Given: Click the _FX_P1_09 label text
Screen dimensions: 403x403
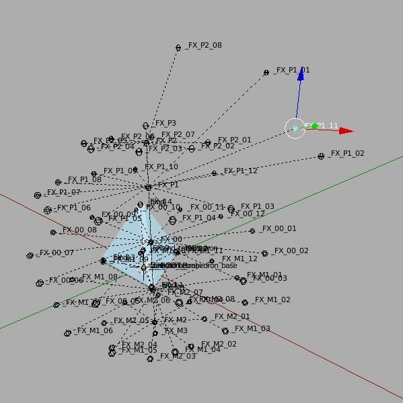Looking at the screenshot, I should [x=119, y=171].
